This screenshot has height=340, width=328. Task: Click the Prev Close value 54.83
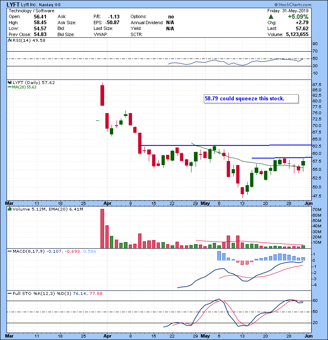coord(40,34)
